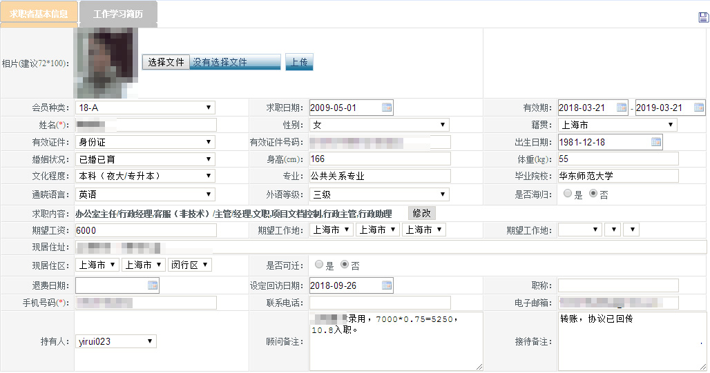Open the 外语等级 dropdown
The image size is (710, 373).
[379, 194]
